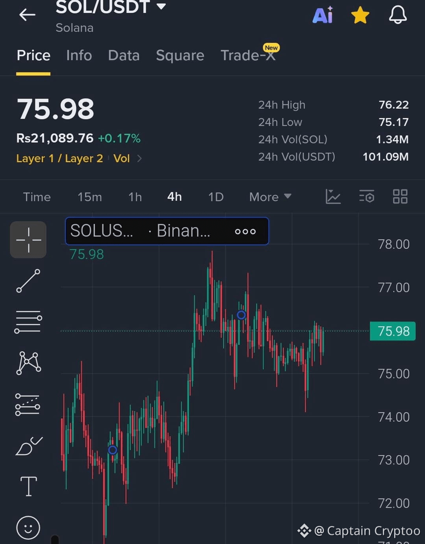Tap the back arrow icon
Screen dimensions: 425x544
pos(27,15)
